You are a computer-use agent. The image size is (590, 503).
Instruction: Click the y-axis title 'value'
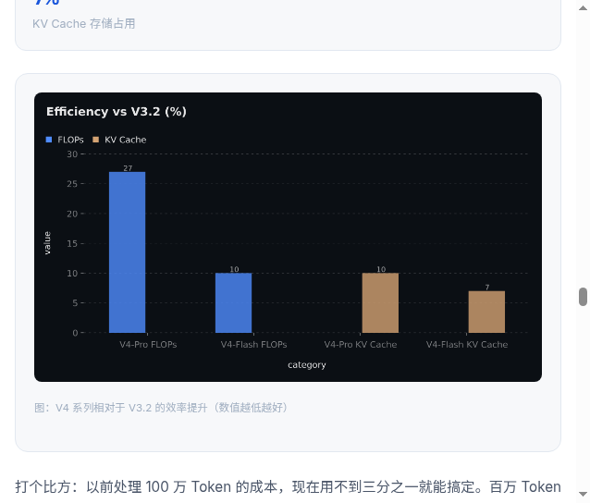(x=48, y=242)
